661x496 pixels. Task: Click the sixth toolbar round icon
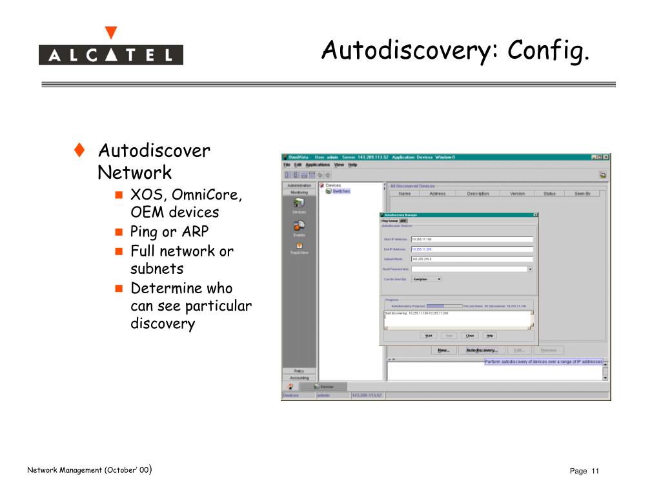point(327,174)
